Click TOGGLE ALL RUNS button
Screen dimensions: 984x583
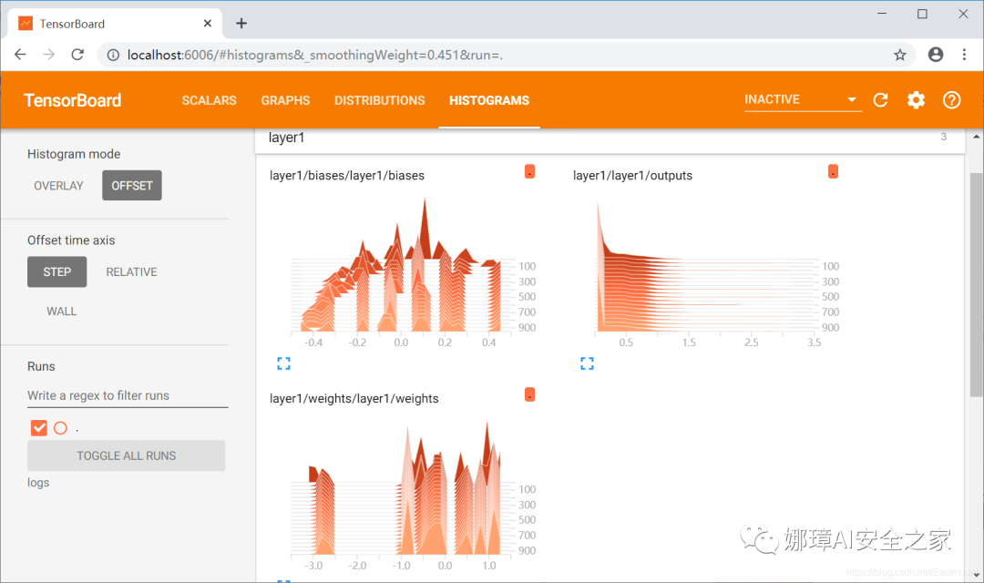click(x=126, y=455)
